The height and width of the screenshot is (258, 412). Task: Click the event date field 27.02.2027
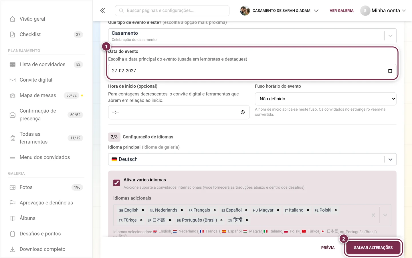[x=252, y=71]
